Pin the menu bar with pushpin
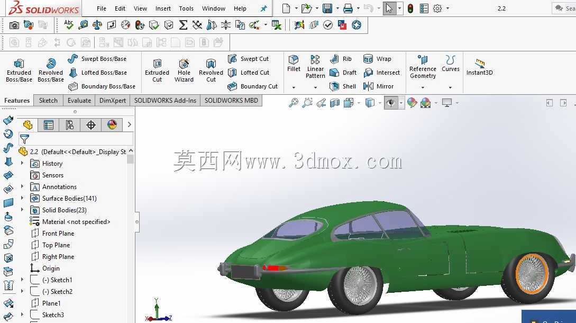The image size is (576, 323). point(264,8)
